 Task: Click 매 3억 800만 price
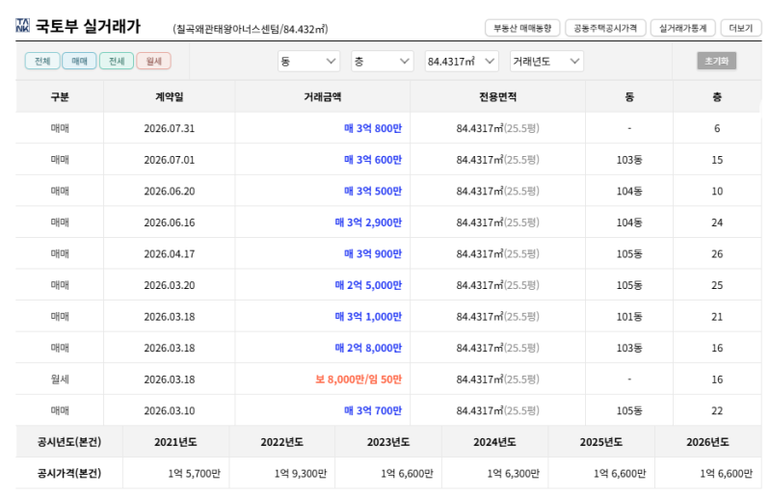coord(373,128)
